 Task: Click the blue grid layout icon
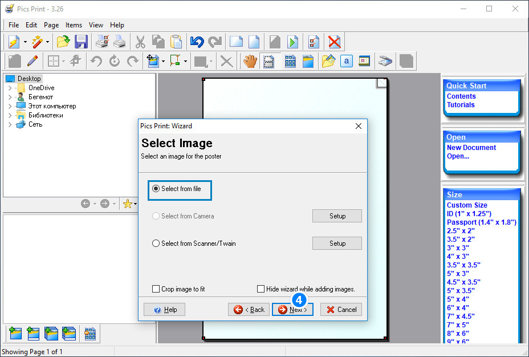click(x=290, y=61)
